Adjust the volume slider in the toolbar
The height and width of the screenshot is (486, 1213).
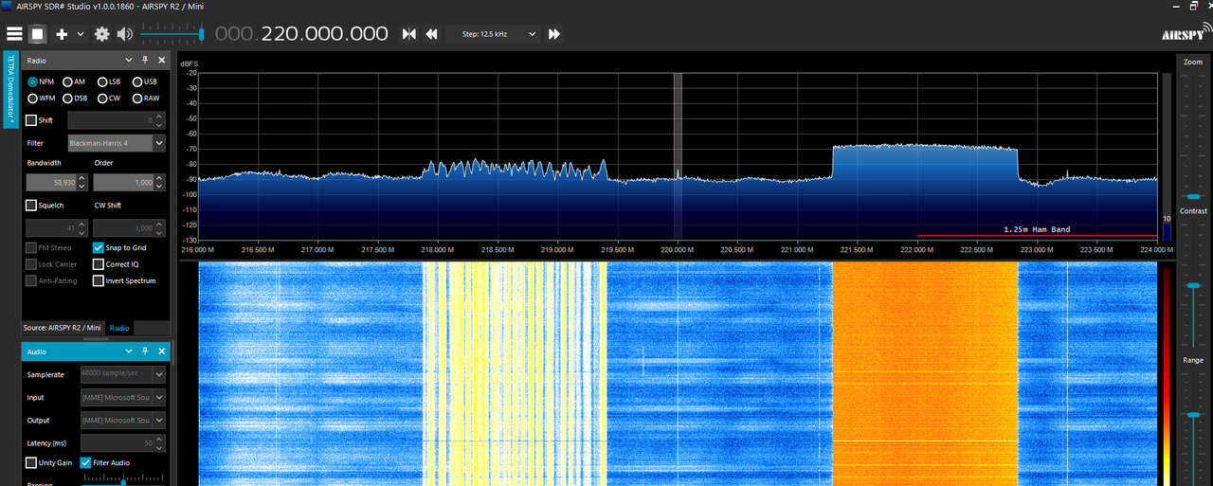pos(172,34)
